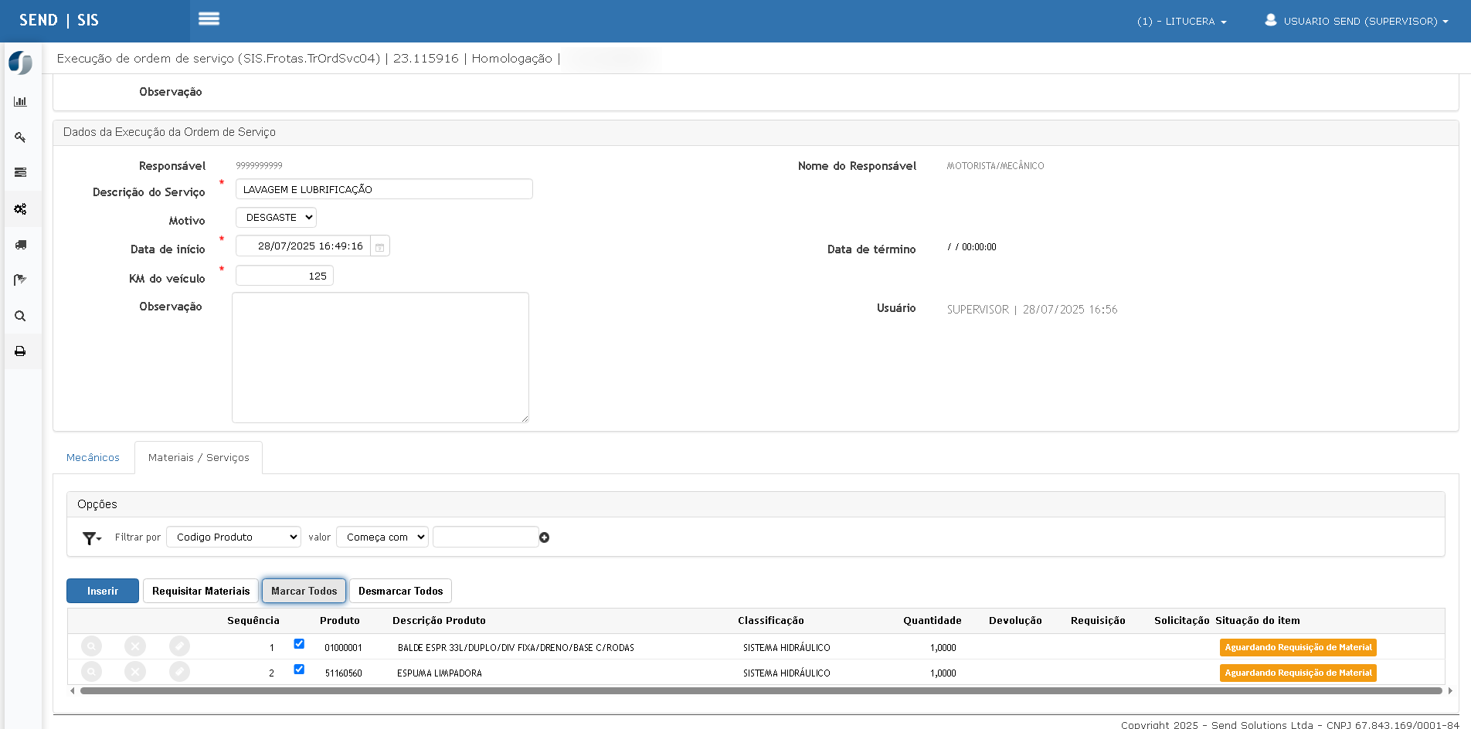The width and height of the screenshot is (1471, 729).
Task: View item 51160560 with magnifier icon
Action: 91,672
